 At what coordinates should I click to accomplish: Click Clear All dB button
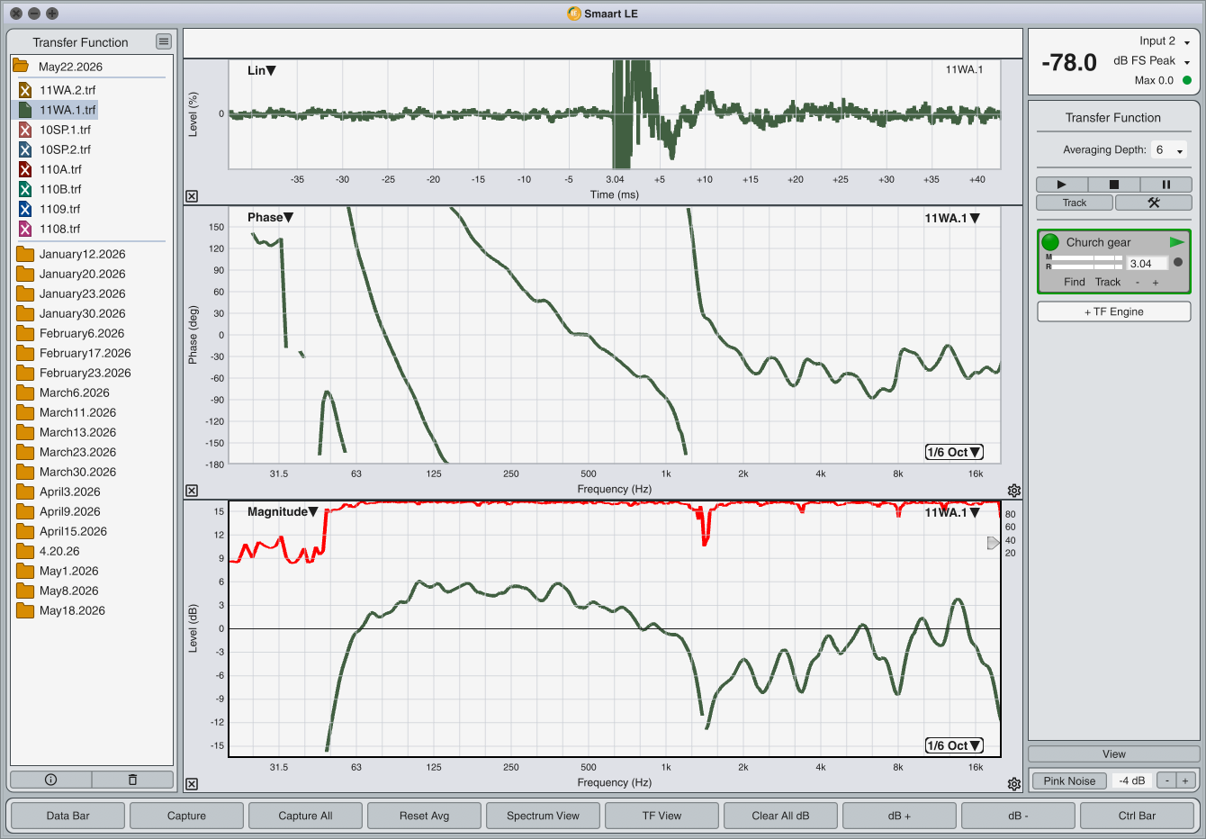[x=781, y=816]
